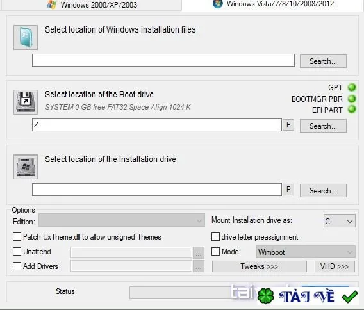Viewport: 364px width, 310px height.
Task: Expand Mount Installation drive as C: dropdown
Action: point(340,221)
